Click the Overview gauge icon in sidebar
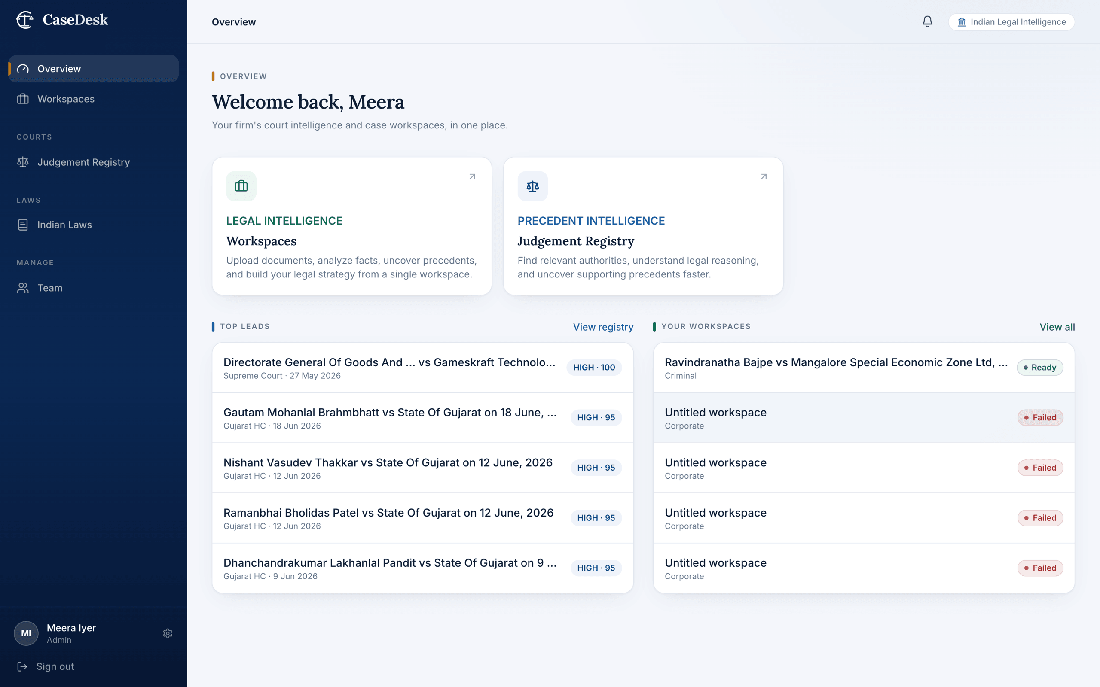1100x687 pixels. coord(23,69)
